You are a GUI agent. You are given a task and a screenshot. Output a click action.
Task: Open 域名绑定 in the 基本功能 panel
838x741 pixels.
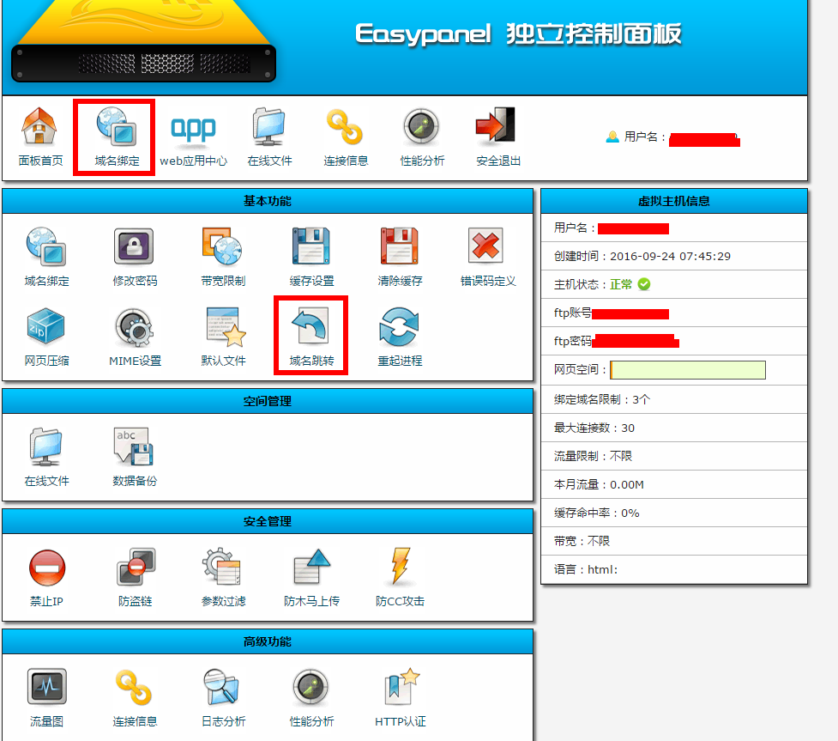(46, 246)
